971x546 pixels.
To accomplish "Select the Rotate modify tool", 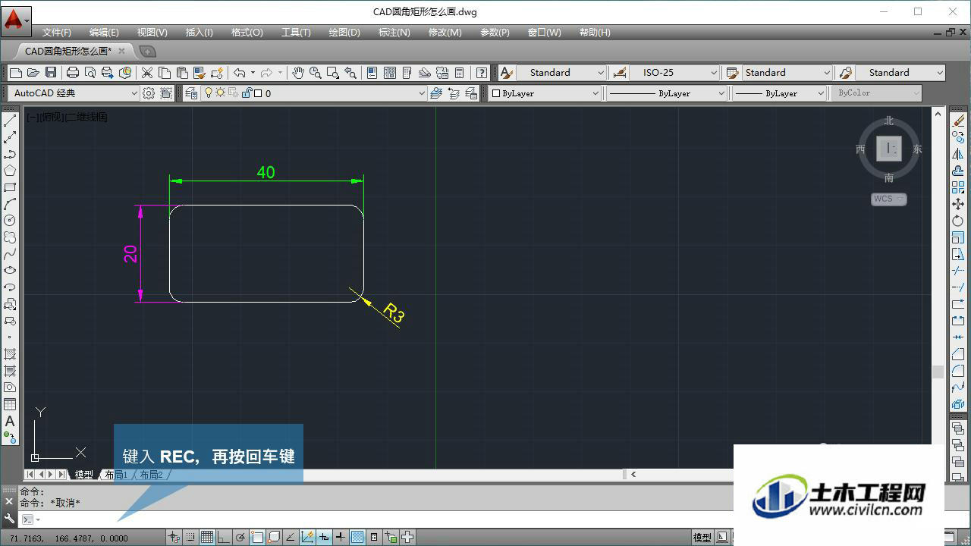I will tap(958, 221).
